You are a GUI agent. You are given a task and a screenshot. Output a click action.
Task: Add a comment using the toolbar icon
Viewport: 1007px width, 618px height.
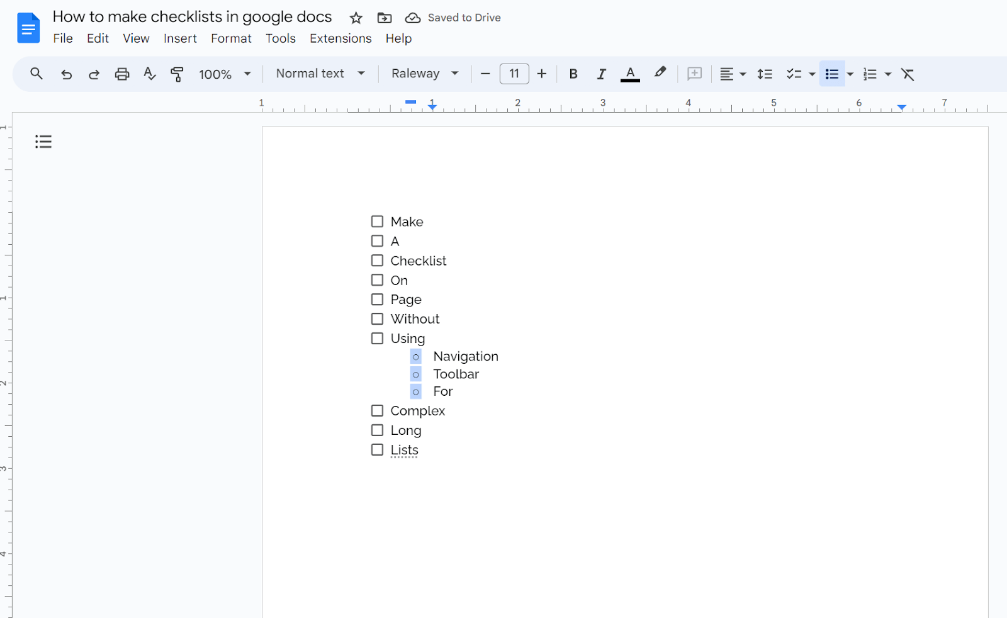[694, 74]
